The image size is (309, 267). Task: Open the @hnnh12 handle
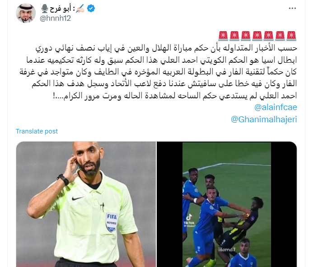click(55, 18)
